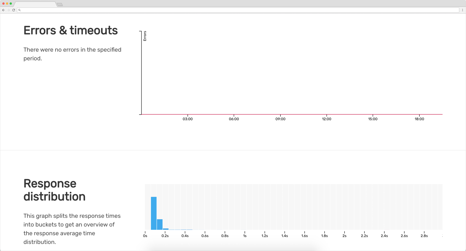Click the tallest blue histogram bar

click(x=154, y=213)
